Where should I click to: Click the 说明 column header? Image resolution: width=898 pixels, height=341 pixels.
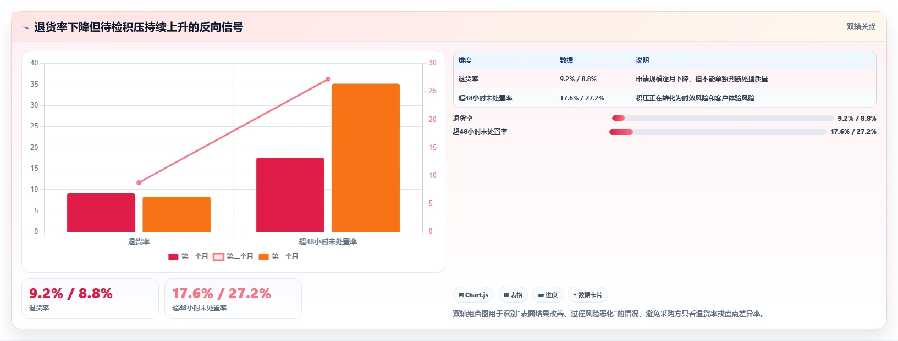(642, 60)
